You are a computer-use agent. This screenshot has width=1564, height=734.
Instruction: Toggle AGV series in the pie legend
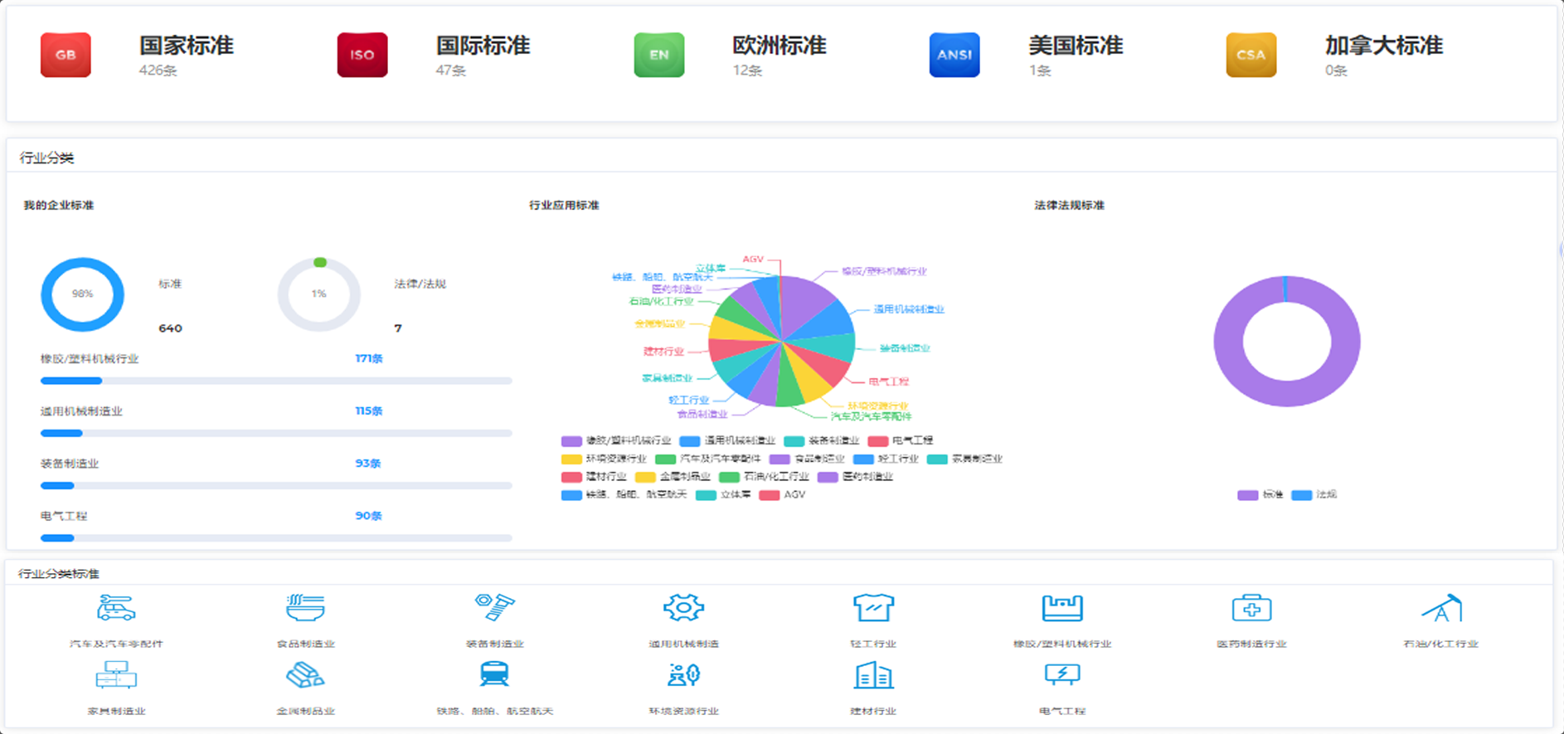782,494
